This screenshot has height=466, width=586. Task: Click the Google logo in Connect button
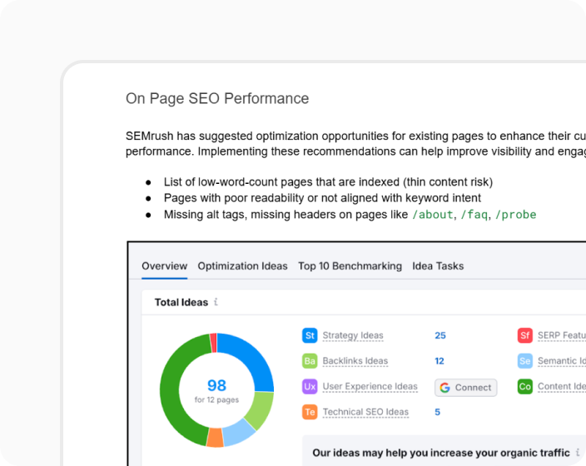[x=444, y=388]
